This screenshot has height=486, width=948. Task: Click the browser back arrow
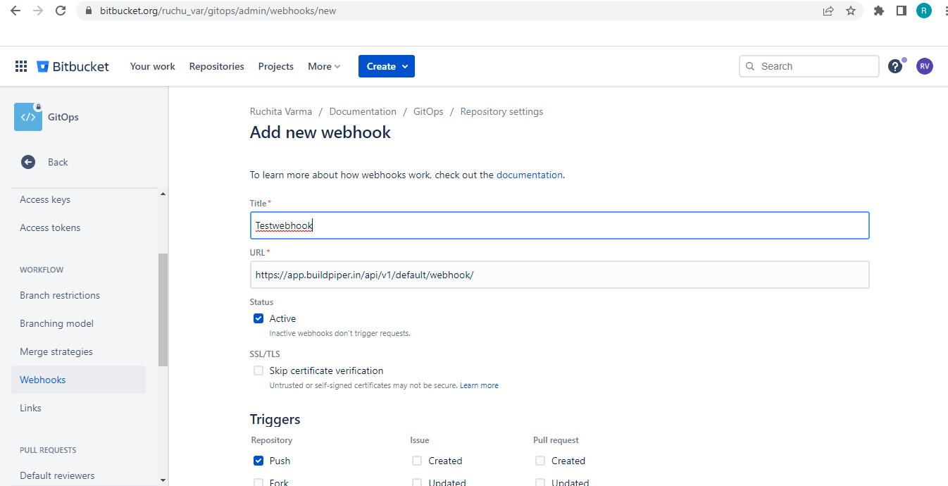coord(15,11)
